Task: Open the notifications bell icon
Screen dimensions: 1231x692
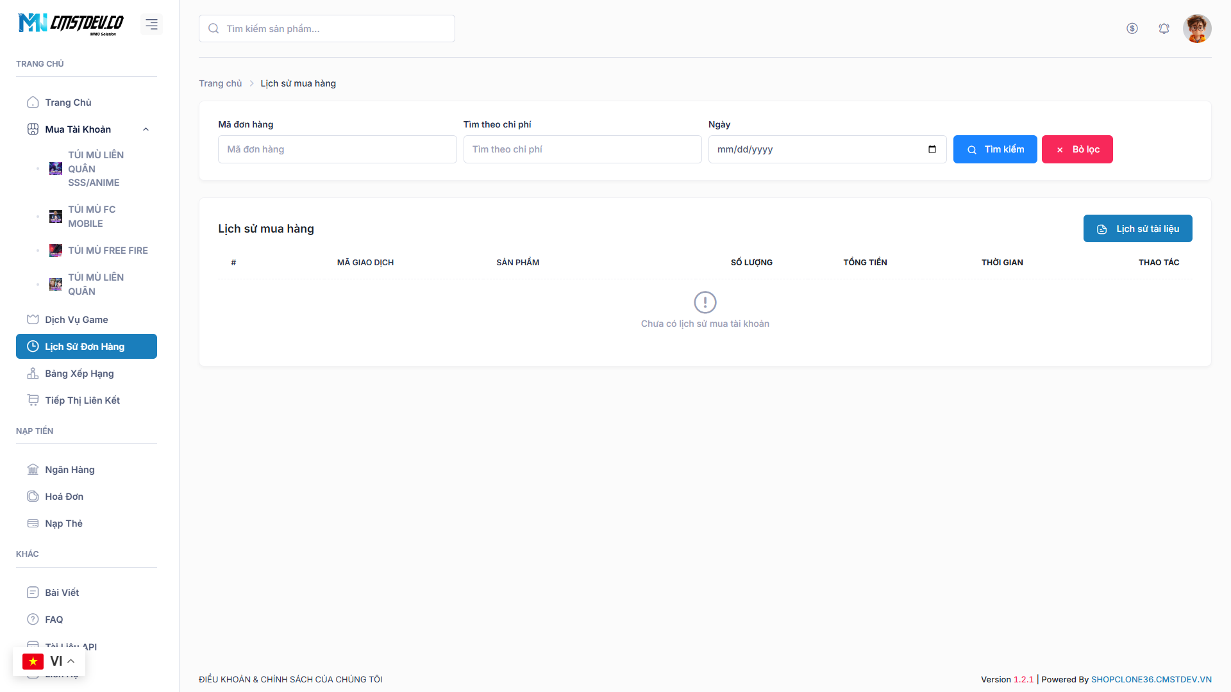Action: tap(1164, 28)
